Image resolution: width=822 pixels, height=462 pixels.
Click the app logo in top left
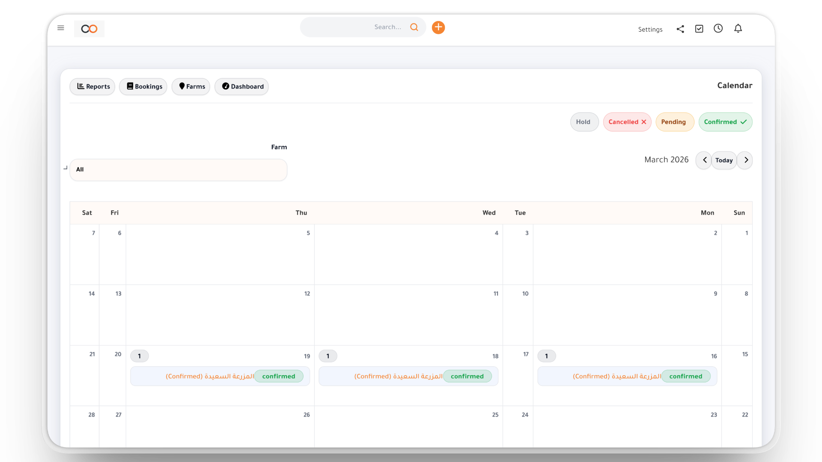coord(89,29)
